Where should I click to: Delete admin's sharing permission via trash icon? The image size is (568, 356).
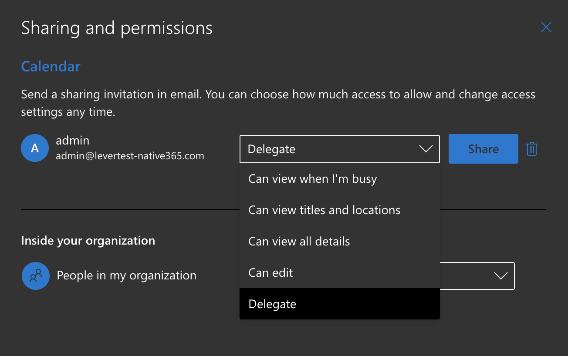(x=531, y=148)
